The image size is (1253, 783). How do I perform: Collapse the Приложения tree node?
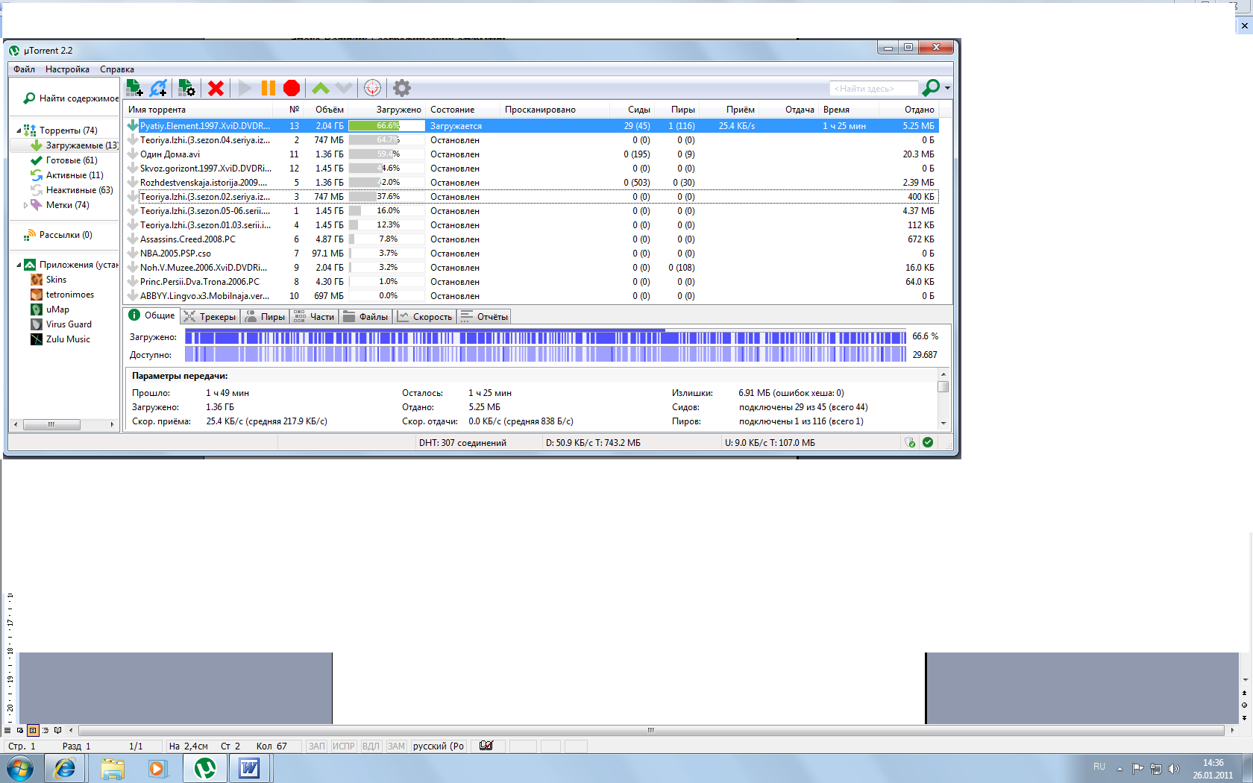coord(19,265)
